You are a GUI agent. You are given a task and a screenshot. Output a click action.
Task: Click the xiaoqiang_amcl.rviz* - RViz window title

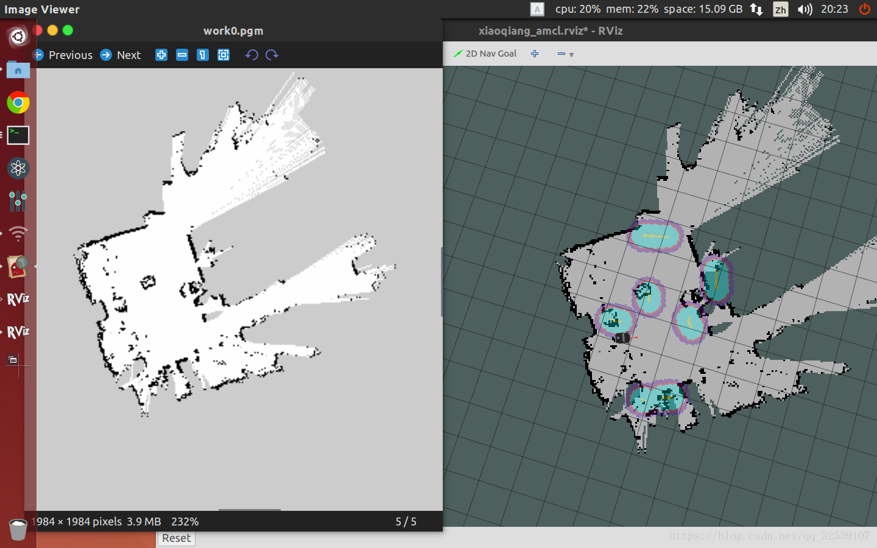click(551, 31)
